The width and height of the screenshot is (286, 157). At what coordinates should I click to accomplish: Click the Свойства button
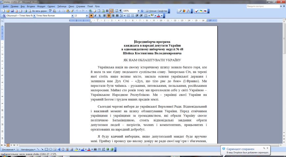[162, 11]
